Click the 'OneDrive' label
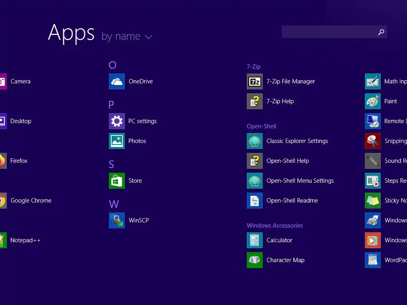This screenshot has height=305, width=407. coord(141,81)
